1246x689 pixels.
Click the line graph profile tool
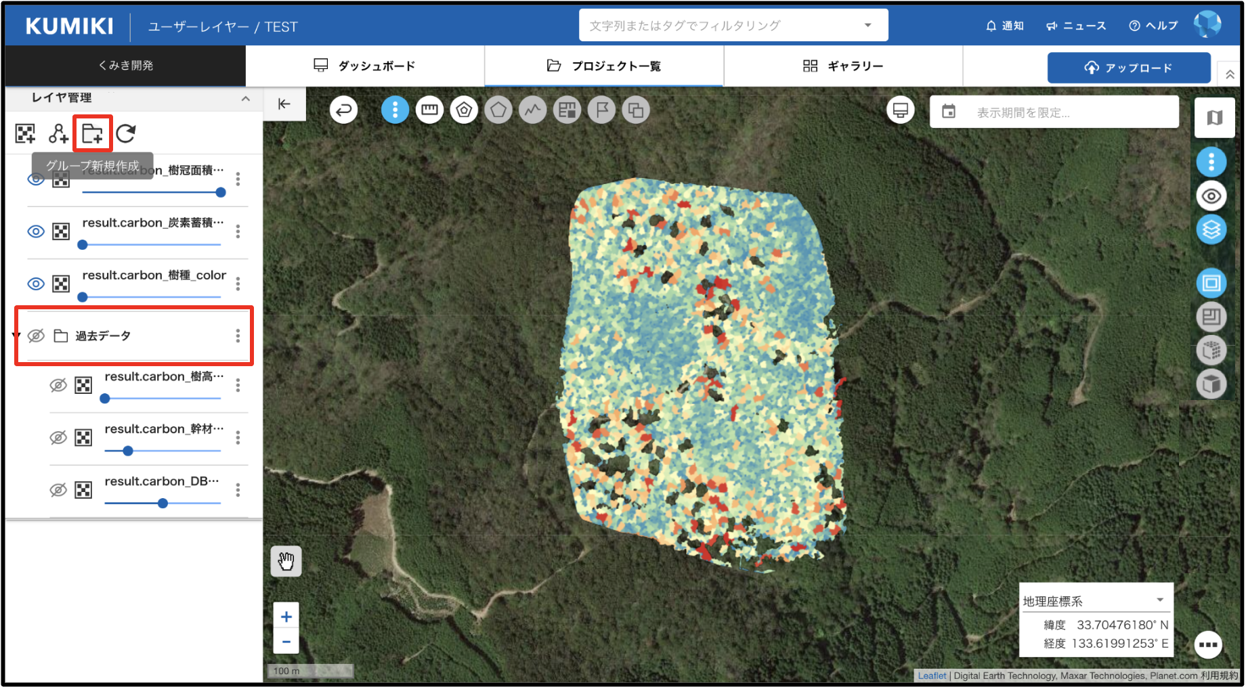coord(533,110)
